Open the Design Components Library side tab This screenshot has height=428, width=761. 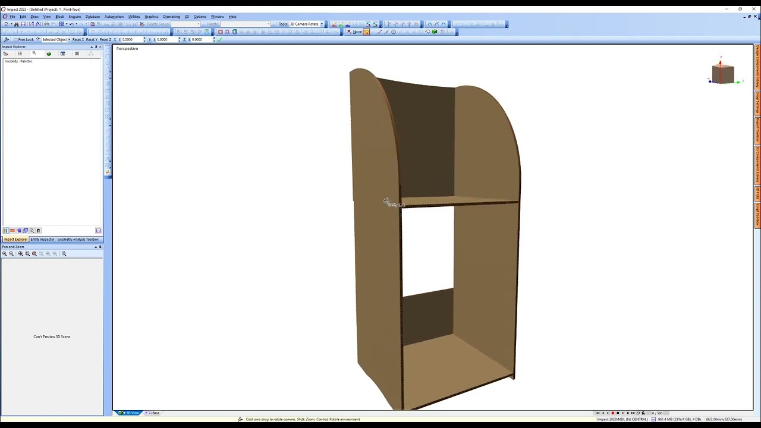757,67
